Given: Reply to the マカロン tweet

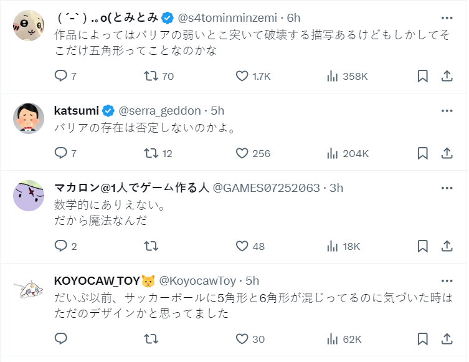Looking at the screenshot, I should pyautogui.click(x=61, y=246).
